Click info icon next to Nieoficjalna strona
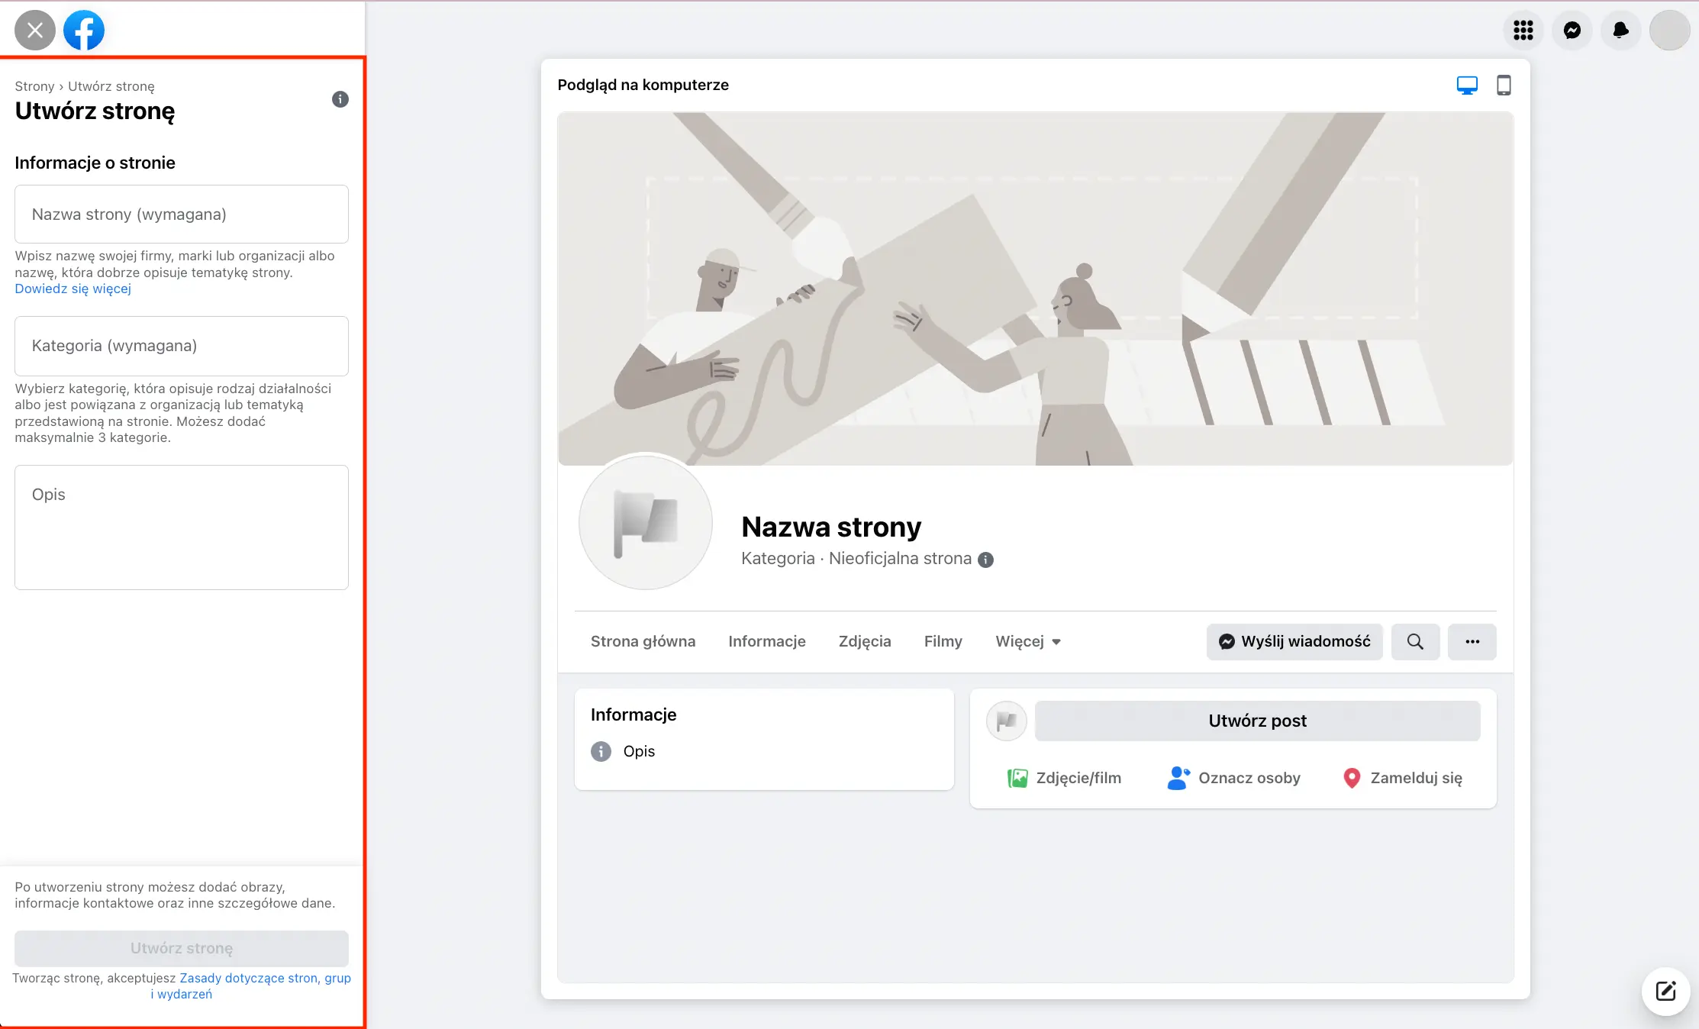 click(986, 560)
